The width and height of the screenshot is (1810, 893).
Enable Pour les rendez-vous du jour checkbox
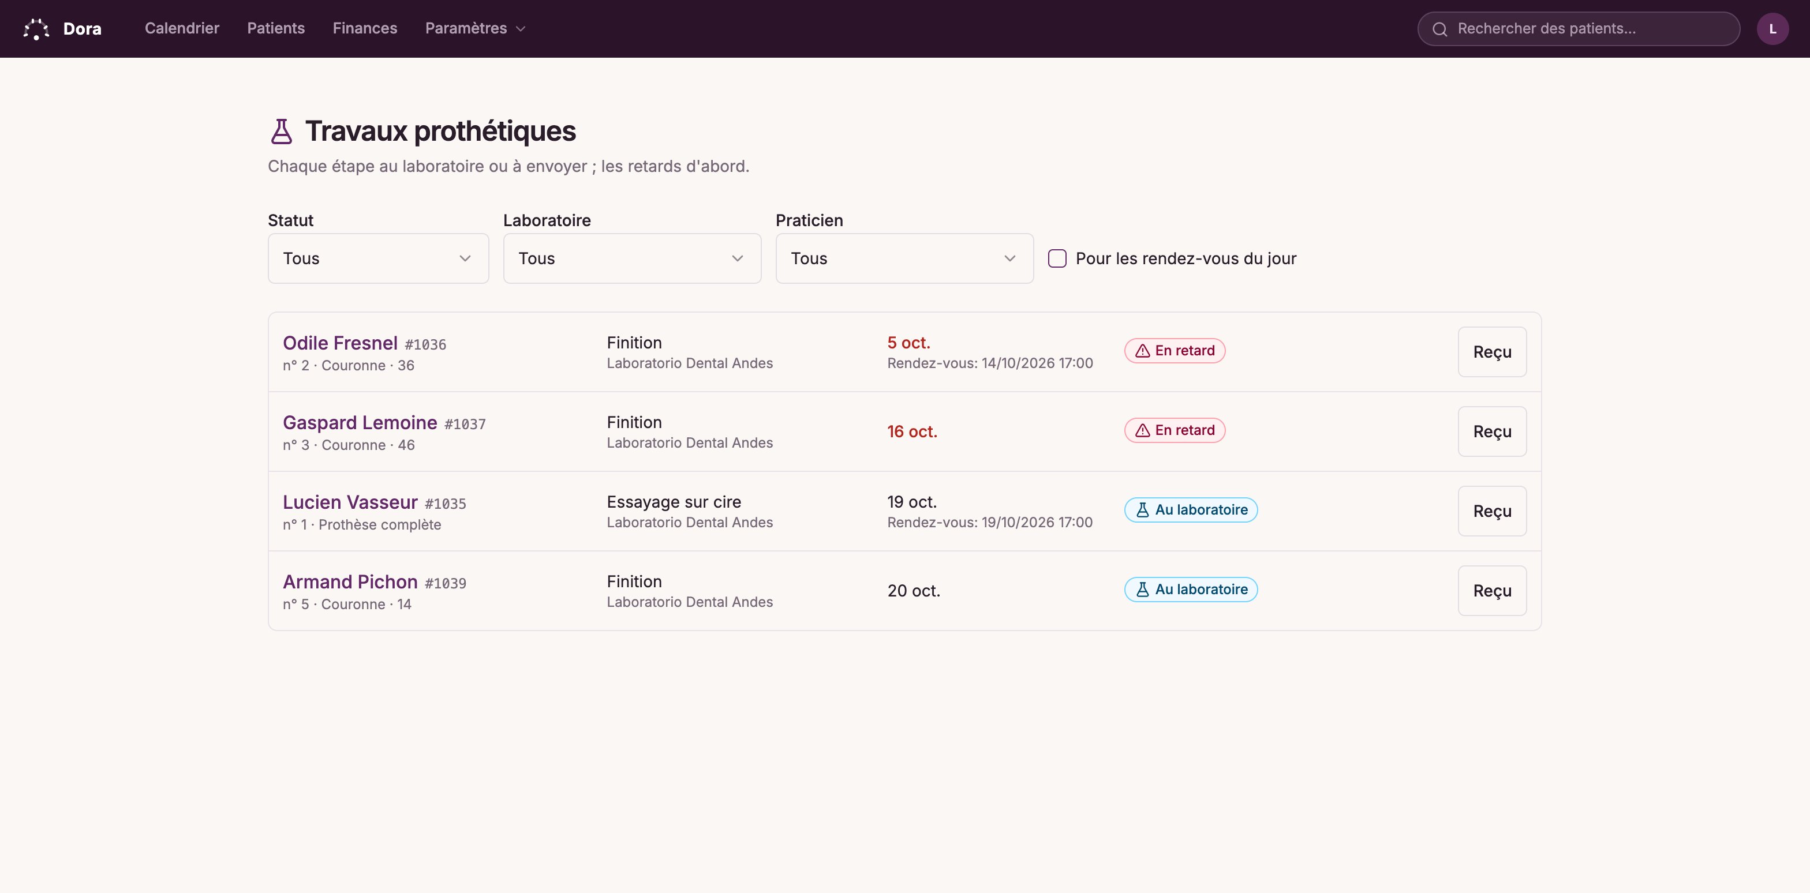point(1057,258)
